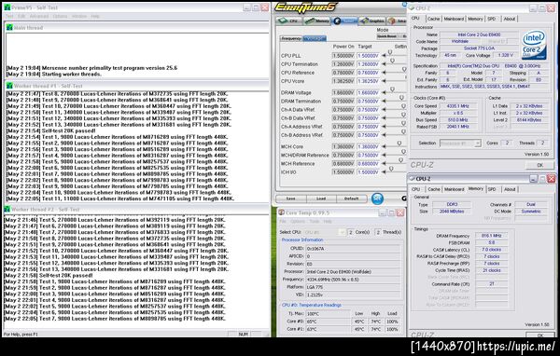560x356 pixels.
Task: Open Core Temp Options menu
Action: pyautogui.click(x=298, y=222)
